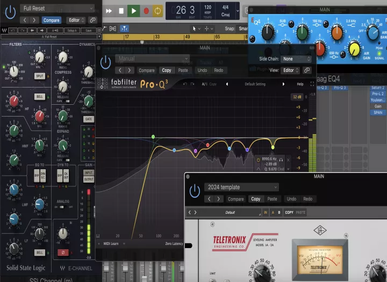The height and width of the screenshot is (282, 387).
Task: Click the Pro-Q 3 full screen icon
Action: pyautogui.click(x=312, y=84)
